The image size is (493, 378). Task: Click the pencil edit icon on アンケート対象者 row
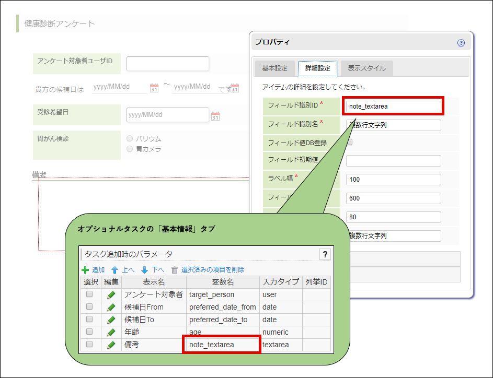point(111,294)
